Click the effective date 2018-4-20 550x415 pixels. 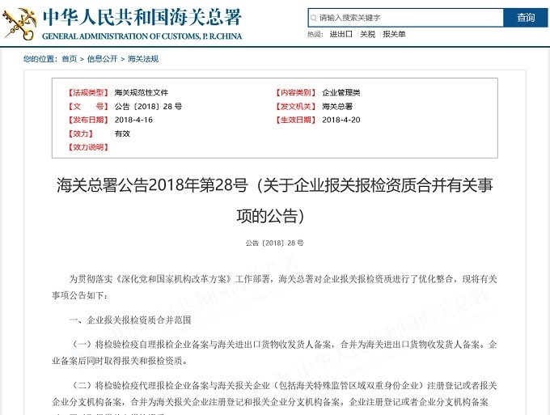(x=341, y=120)
